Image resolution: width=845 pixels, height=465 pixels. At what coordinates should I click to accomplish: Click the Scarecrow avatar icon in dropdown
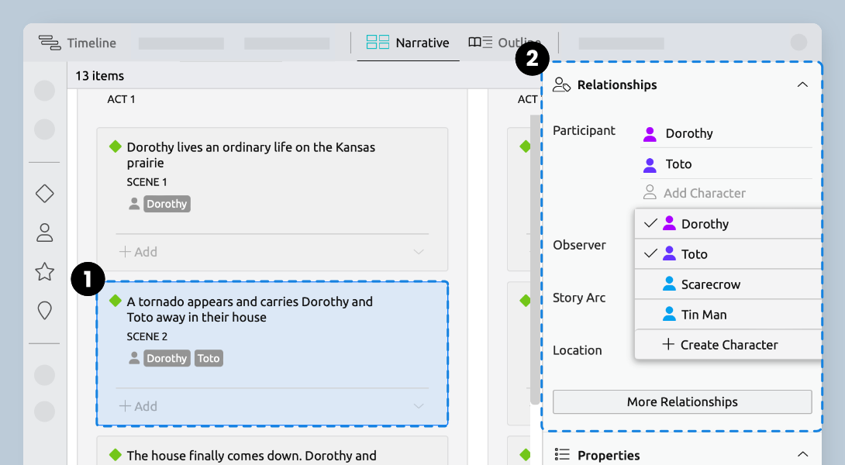(669, 284)
